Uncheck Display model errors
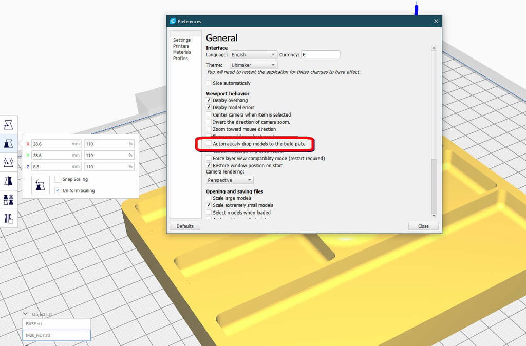The image size is (526, 346). tap(209, 107)
